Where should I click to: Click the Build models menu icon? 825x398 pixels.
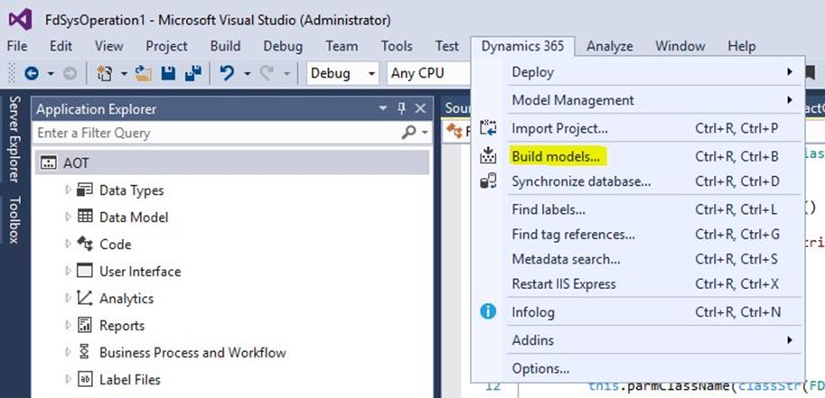(488, 156)
